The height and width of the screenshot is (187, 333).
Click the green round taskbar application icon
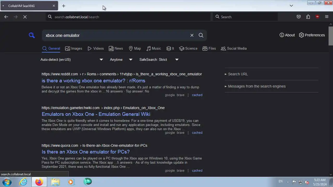(88, 182)
